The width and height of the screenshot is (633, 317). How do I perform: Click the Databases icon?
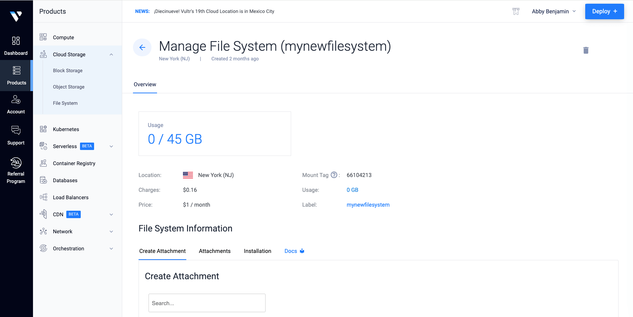[43, 180]
